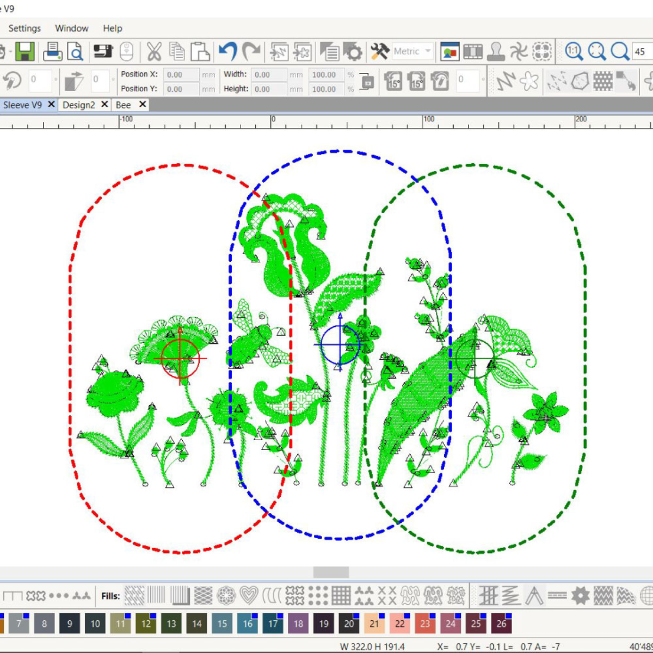This screenshot has height=653, width=653.
Task: Click the horizontal scrollbar thumb below the canvas
Action: pyautogui.click(x=331, y=572)
